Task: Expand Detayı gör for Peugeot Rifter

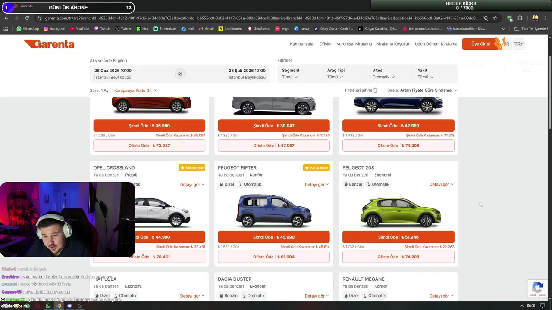Action: (x=317, y=185)
